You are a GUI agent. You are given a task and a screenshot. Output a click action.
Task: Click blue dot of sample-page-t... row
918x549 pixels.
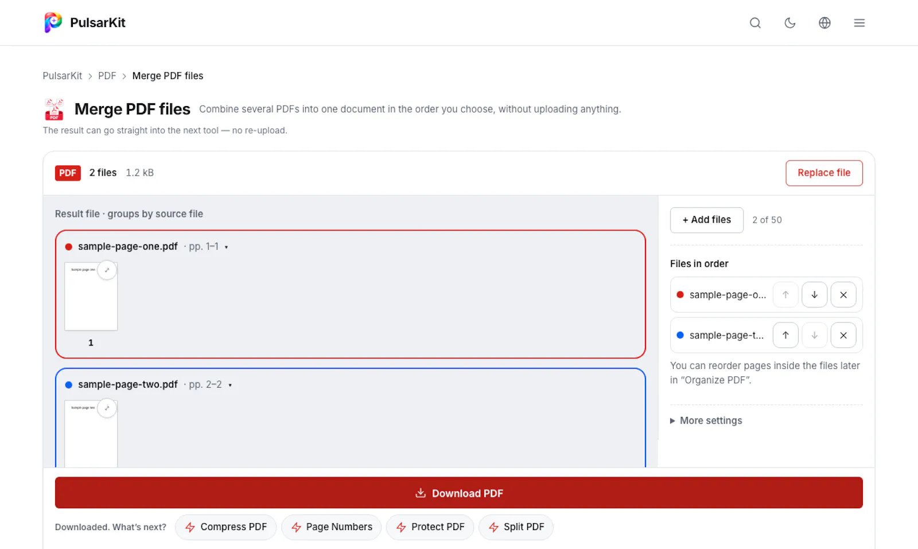point(680,336)
